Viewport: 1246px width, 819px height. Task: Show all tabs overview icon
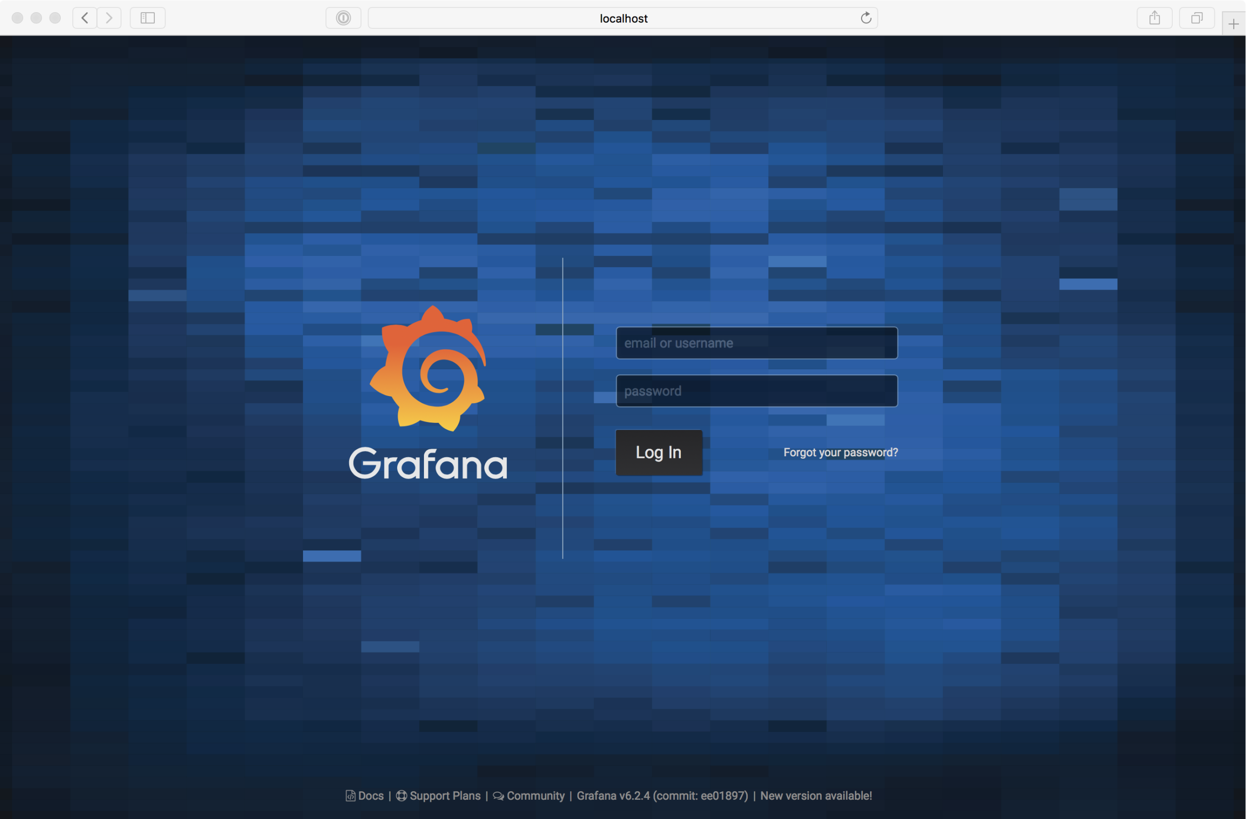[1197, 18]
